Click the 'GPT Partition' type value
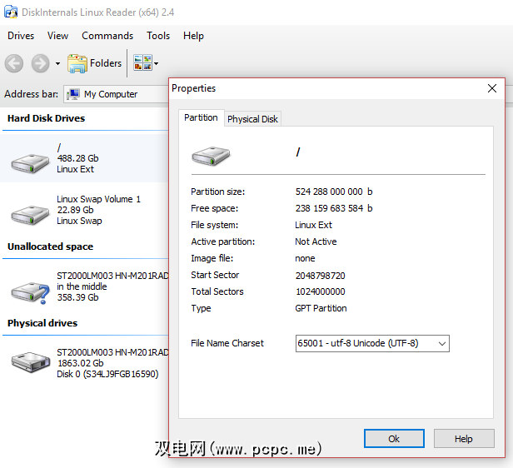Screen dimensions: 513x468 (321, 308)
